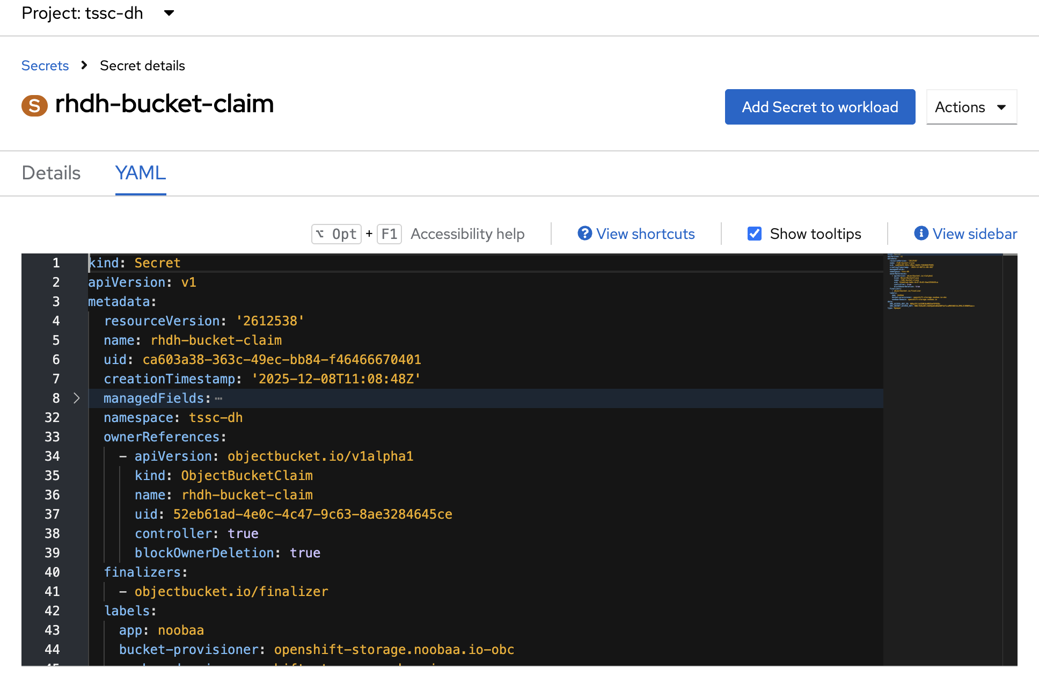Screen dimensions: 1039x683
Task: Expand the folded managedFields section
Action: (x=76, y=398)
